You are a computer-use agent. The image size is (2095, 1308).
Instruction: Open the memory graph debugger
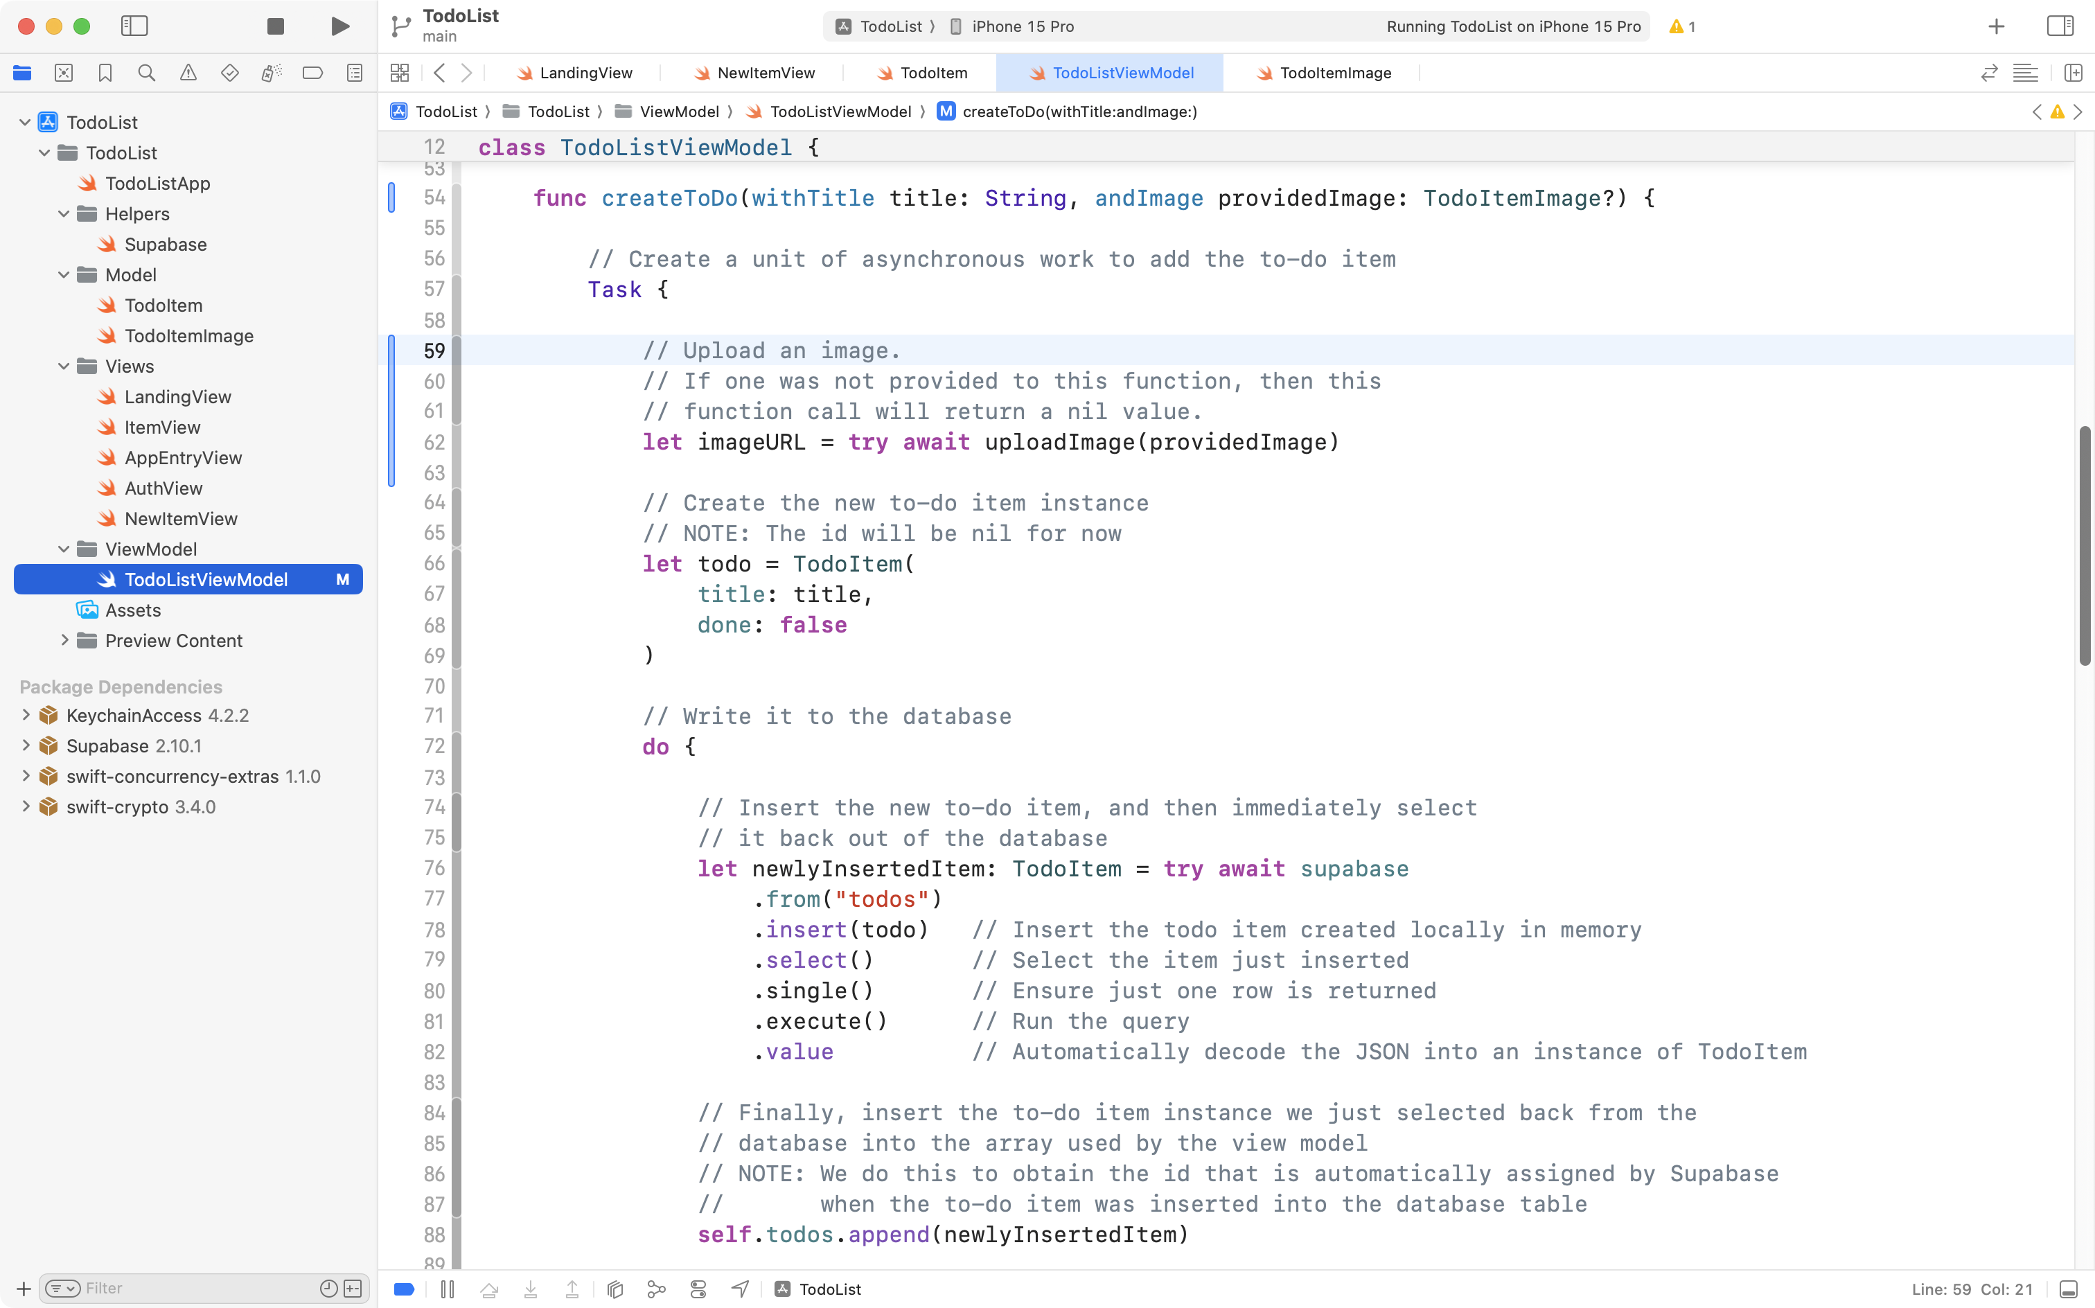(x=657, y=1289)
